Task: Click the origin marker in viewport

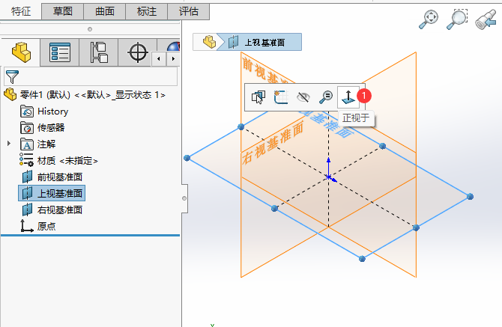Action: point(329,177)
